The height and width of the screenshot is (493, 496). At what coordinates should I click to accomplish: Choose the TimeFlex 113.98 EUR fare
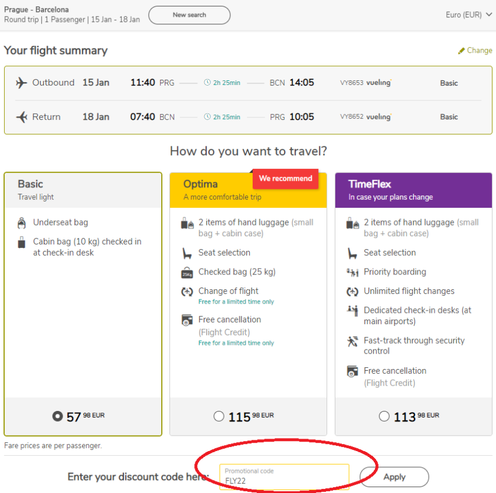point(384,416)
